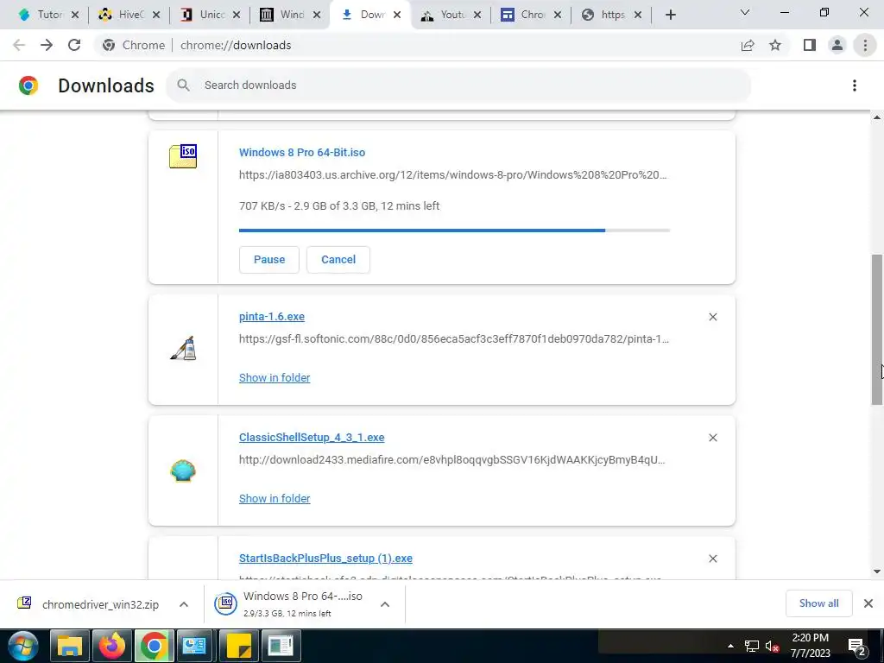Click Show all downloads button

818,603
